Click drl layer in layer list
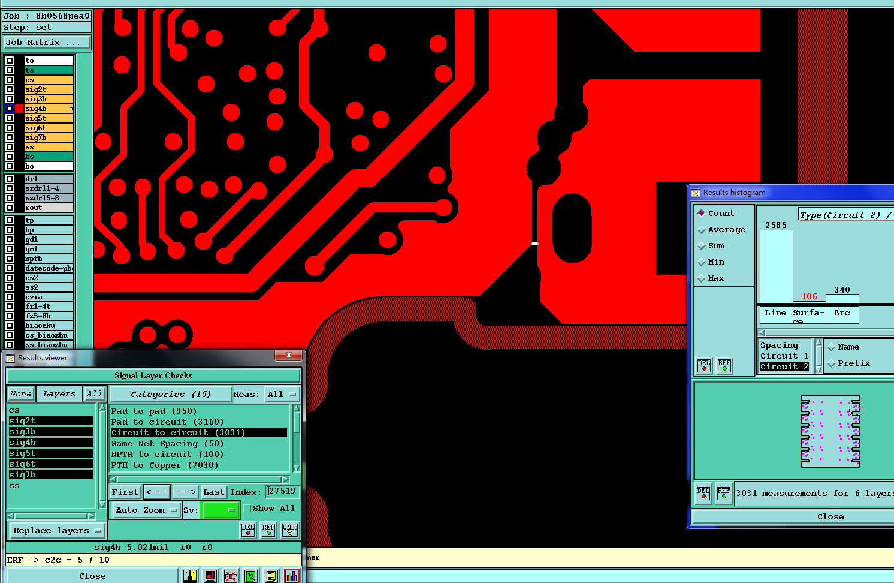This screenshot has width=894, height=583. [49, 179]
